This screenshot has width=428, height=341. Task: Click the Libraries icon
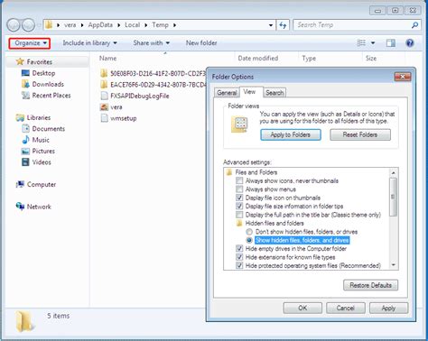click(20, 117)
